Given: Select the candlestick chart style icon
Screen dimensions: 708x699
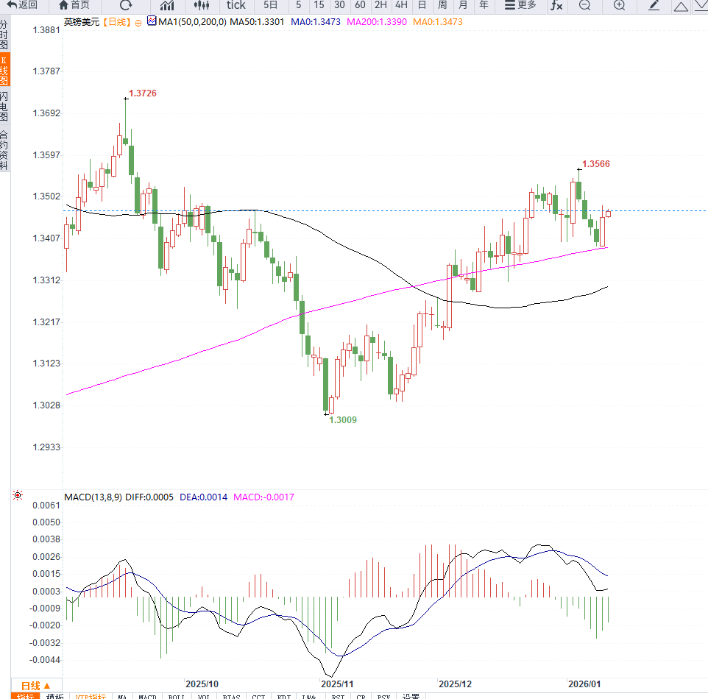Looking at the screenshot, I should coord(202,5).
